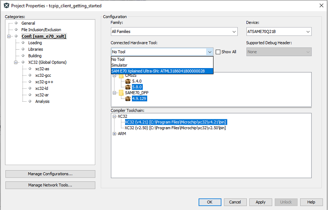Select XC32 (v2.50) compiler toolchain
Screen dimensions: 328x210
click(175, 128)
